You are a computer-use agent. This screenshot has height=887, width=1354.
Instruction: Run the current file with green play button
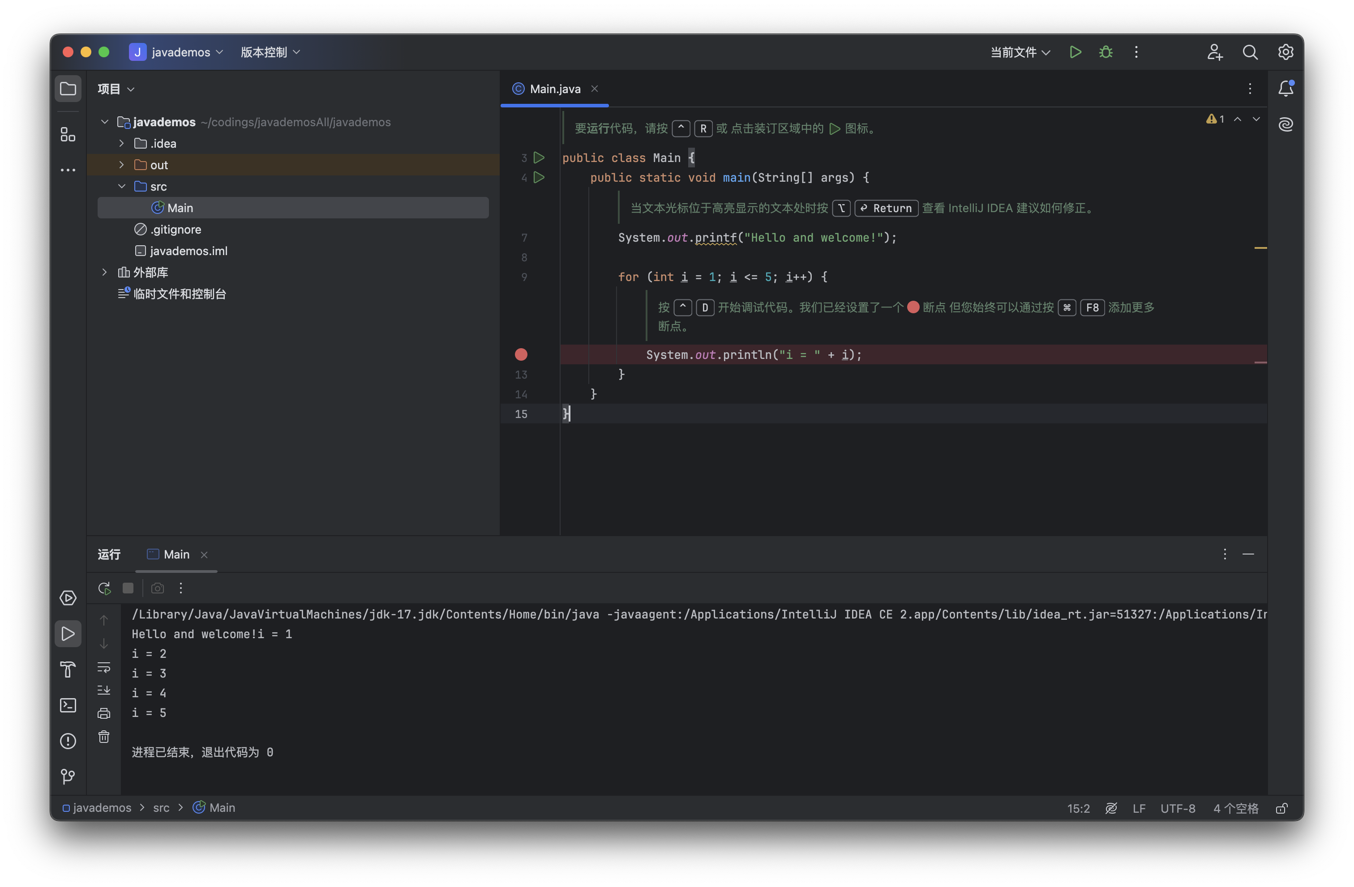pyautogui.click(x=1075, y=52)
